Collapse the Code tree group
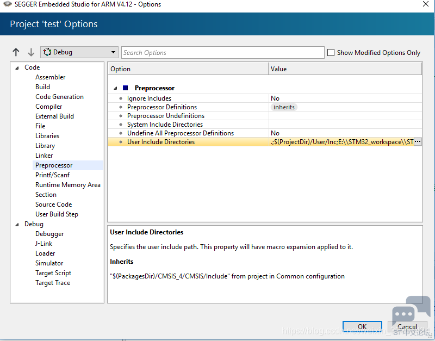This screenshot has height=341, width=435. click(17, 67)
